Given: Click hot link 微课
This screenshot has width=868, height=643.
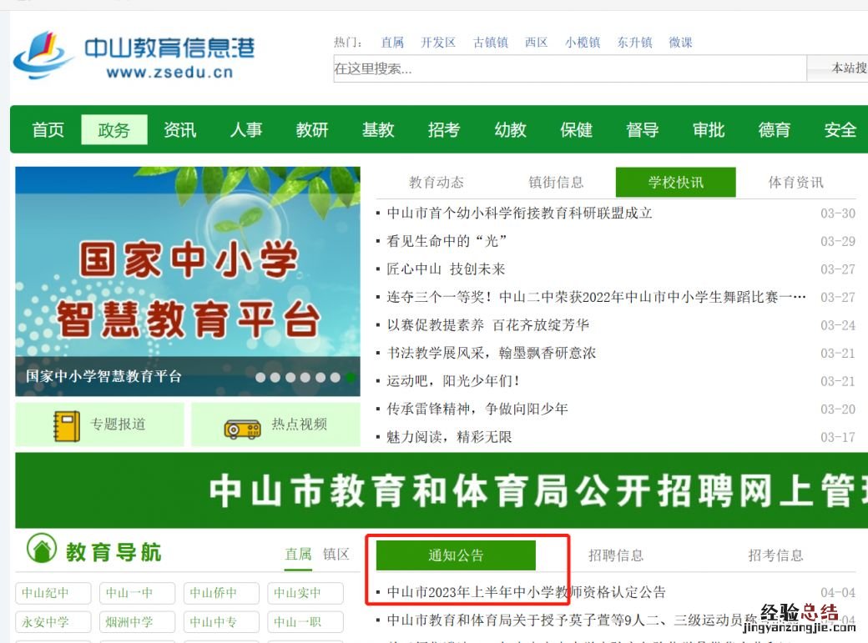Looking at the screenshot, I should 680,43.
